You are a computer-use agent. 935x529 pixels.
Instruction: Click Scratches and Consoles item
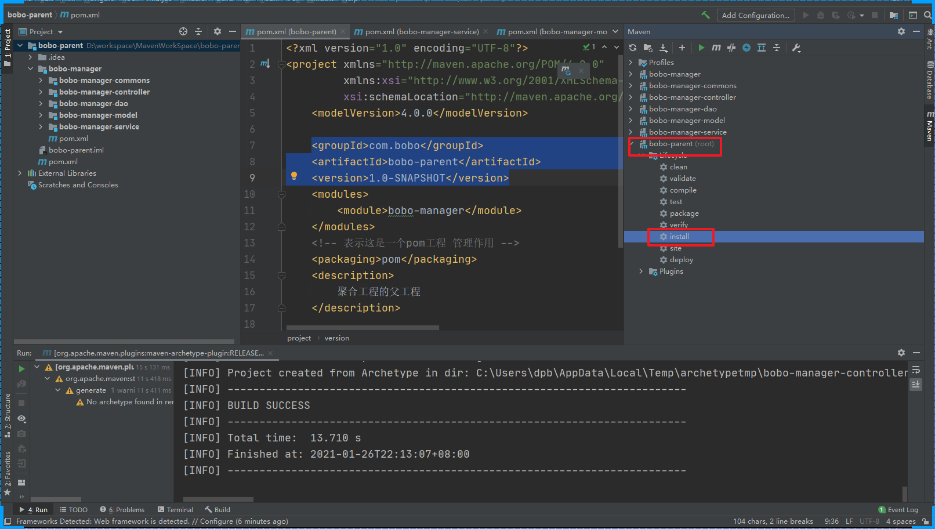78,184
